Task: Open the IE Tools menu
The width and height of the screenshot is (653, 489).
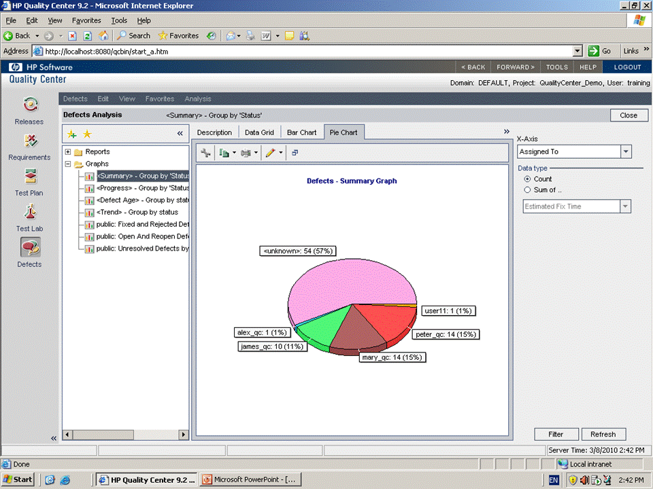Action: click(119, 20)
